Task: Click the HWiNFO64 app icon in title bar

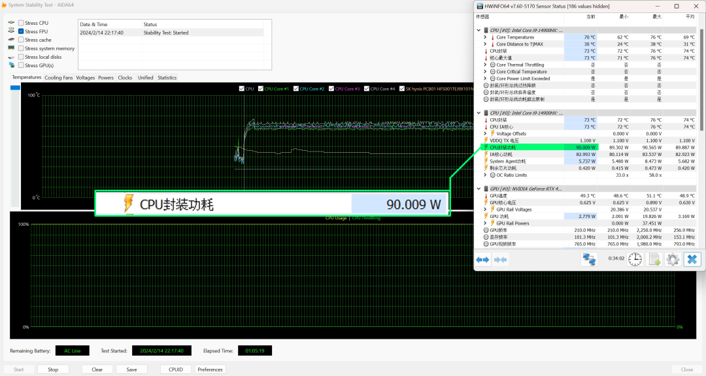Action: point(480,7)
